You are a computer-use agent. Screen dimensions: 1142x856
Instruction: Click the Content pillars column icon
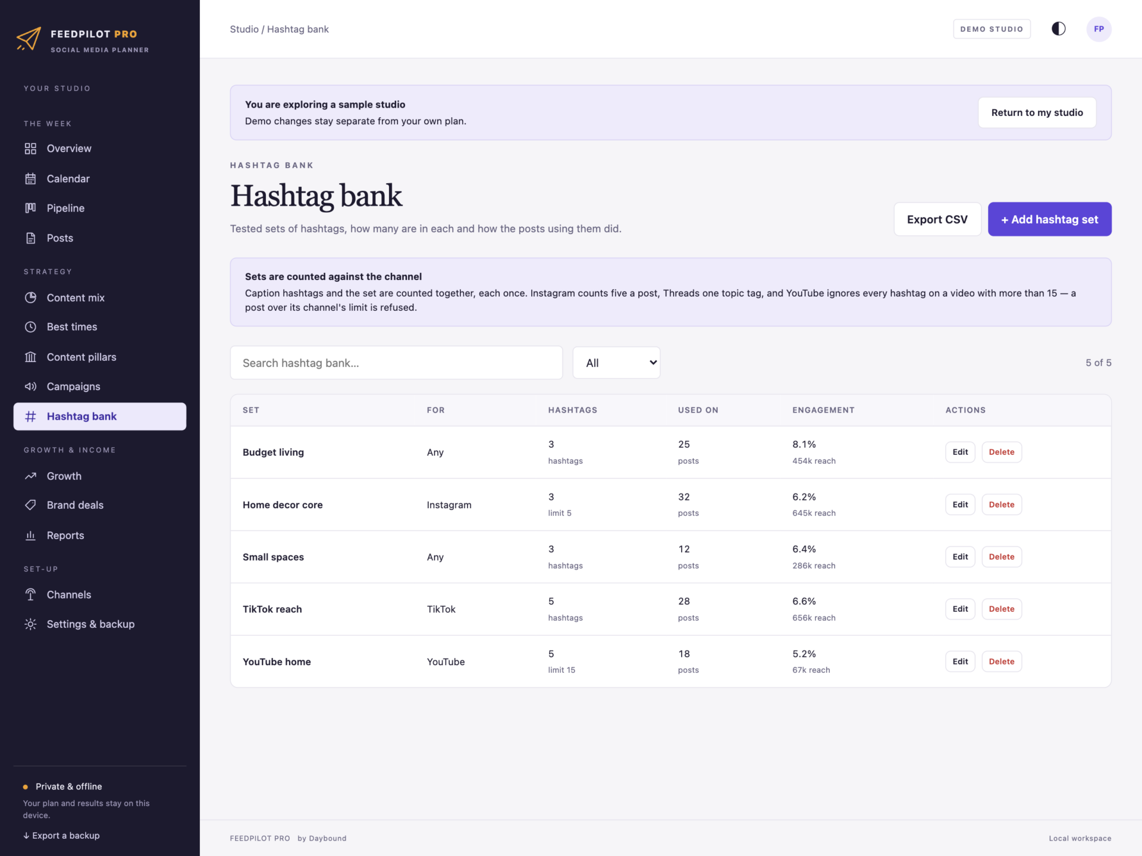click(30, 357)
